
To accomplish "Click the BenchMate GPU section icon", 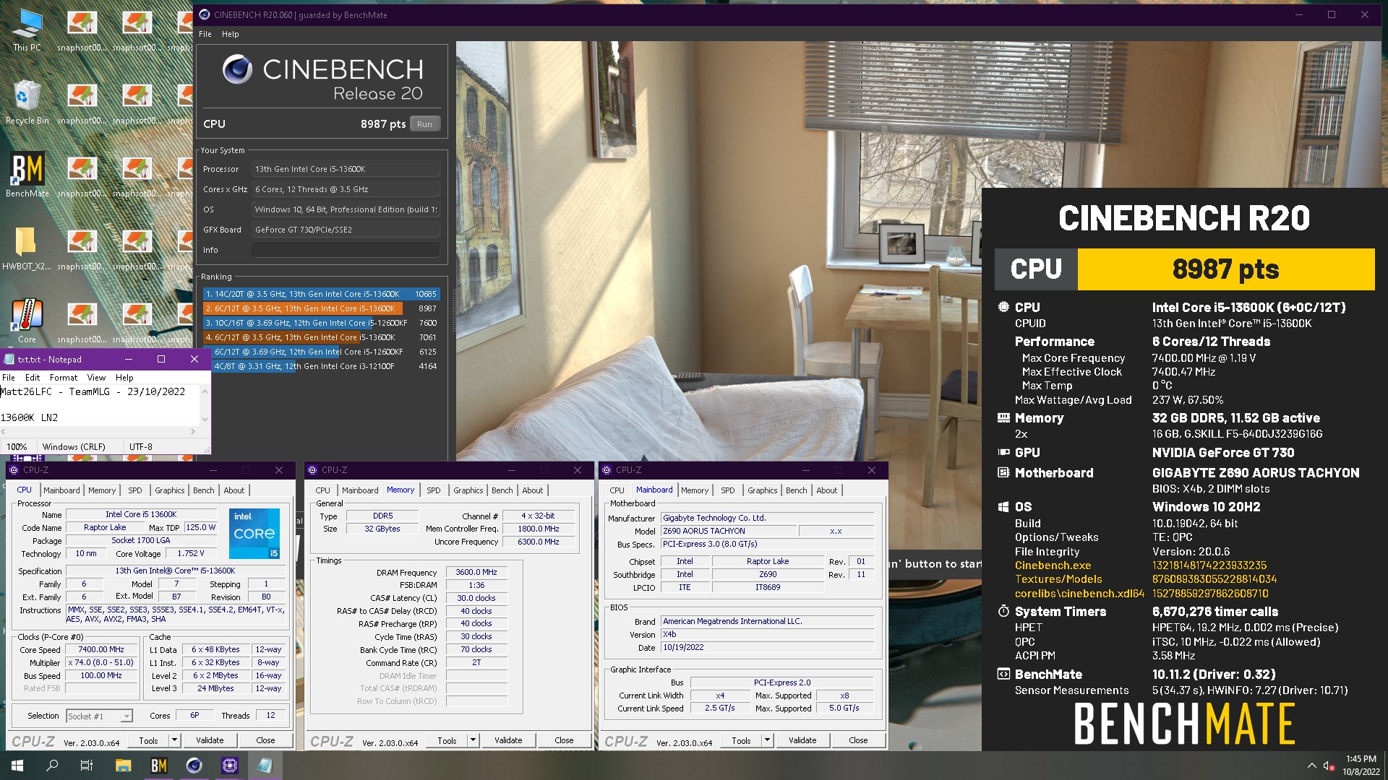I will [x=1003, y=452].
